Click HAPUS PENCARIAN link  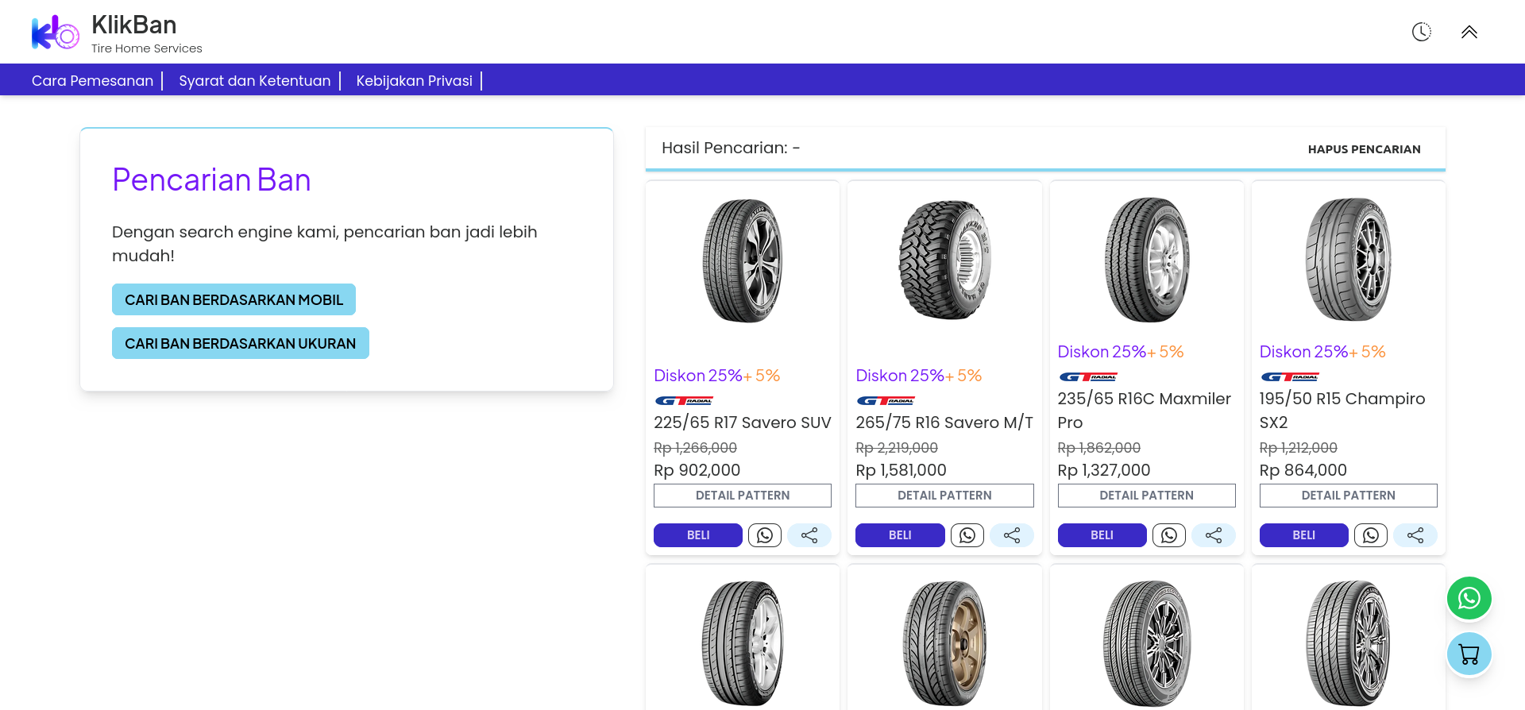pyautogui.click(x=1364, y=149)
